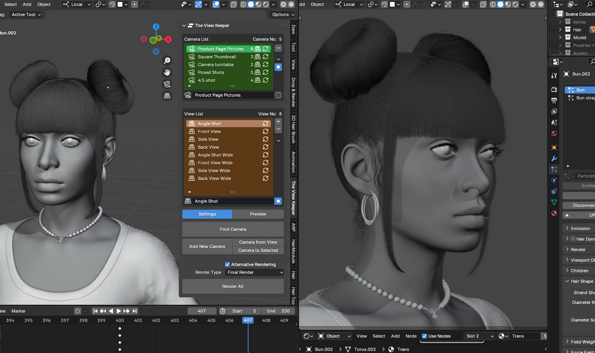This screenshot has width=595, height=353.
Task: Open the Render Type Final Render dropdown
Action: point(255,272)
